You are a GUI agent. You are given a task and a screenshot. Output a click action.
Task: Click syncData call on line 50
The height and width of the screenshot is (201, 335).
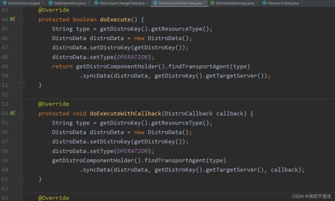click(96, 76)
